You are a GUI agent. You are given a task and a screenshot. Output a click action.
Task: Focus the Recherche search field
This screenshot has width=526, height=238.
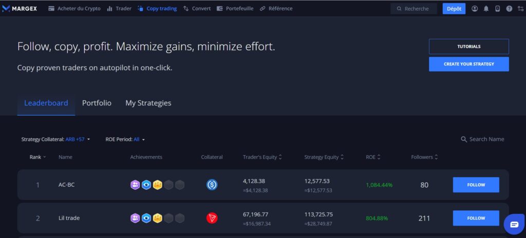[x=414, y=9]
